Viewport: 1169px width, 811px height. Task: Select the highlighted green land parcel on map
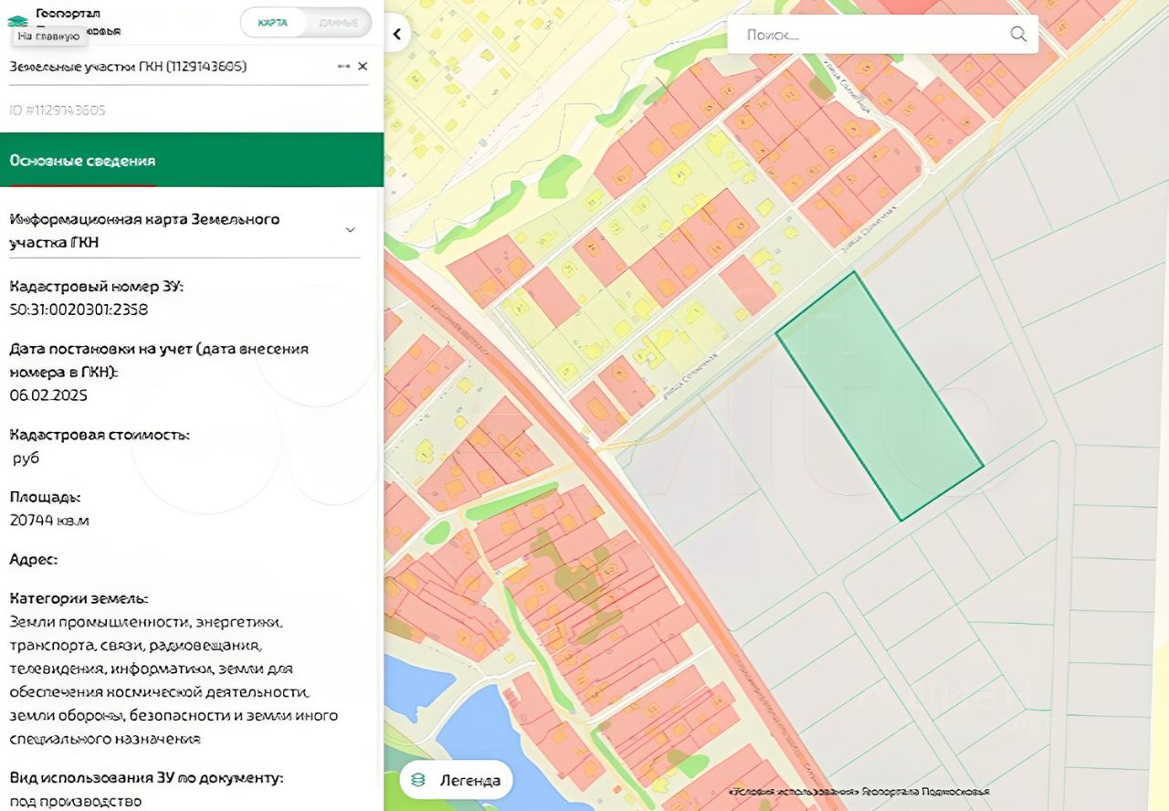point(879,397)
